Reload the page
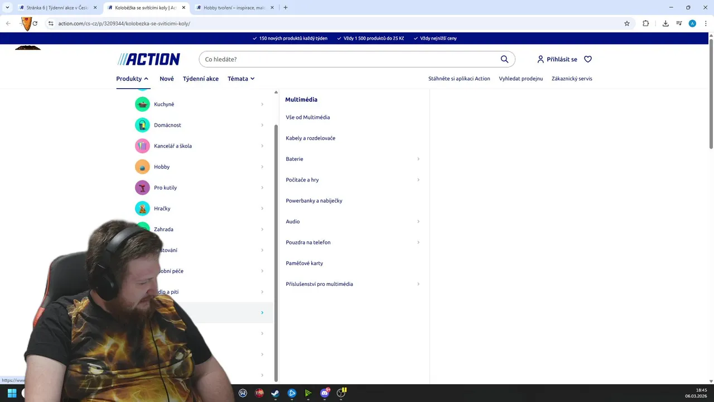This screenshot has width=714, height=402. tap(35, 23)
